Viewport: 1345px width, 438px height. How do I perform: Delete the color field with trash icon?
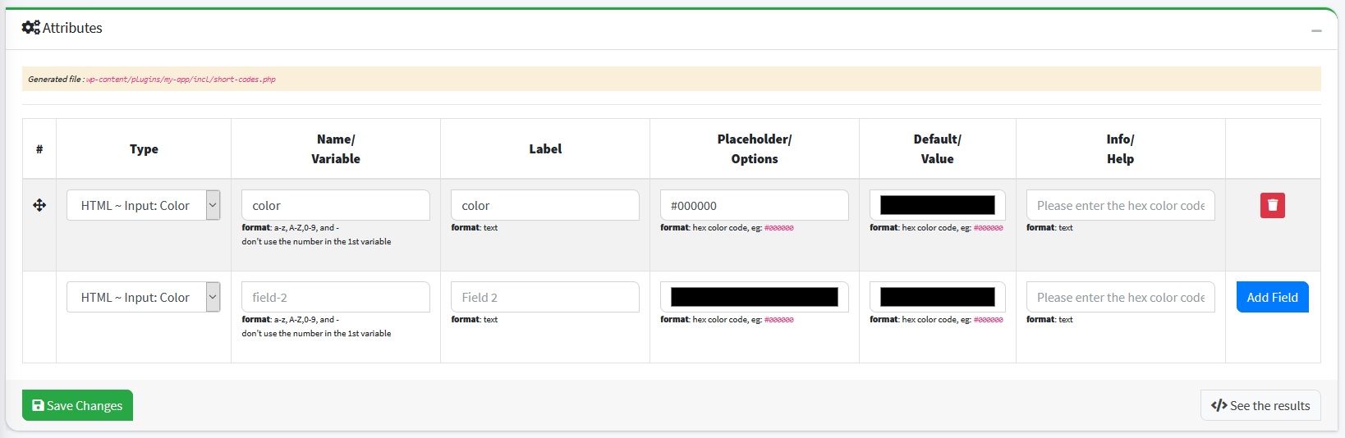pos(1272,205)
